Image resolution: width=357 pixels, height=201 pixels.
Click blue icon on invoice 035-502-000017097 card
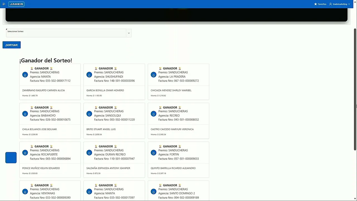tap(89, 192)
